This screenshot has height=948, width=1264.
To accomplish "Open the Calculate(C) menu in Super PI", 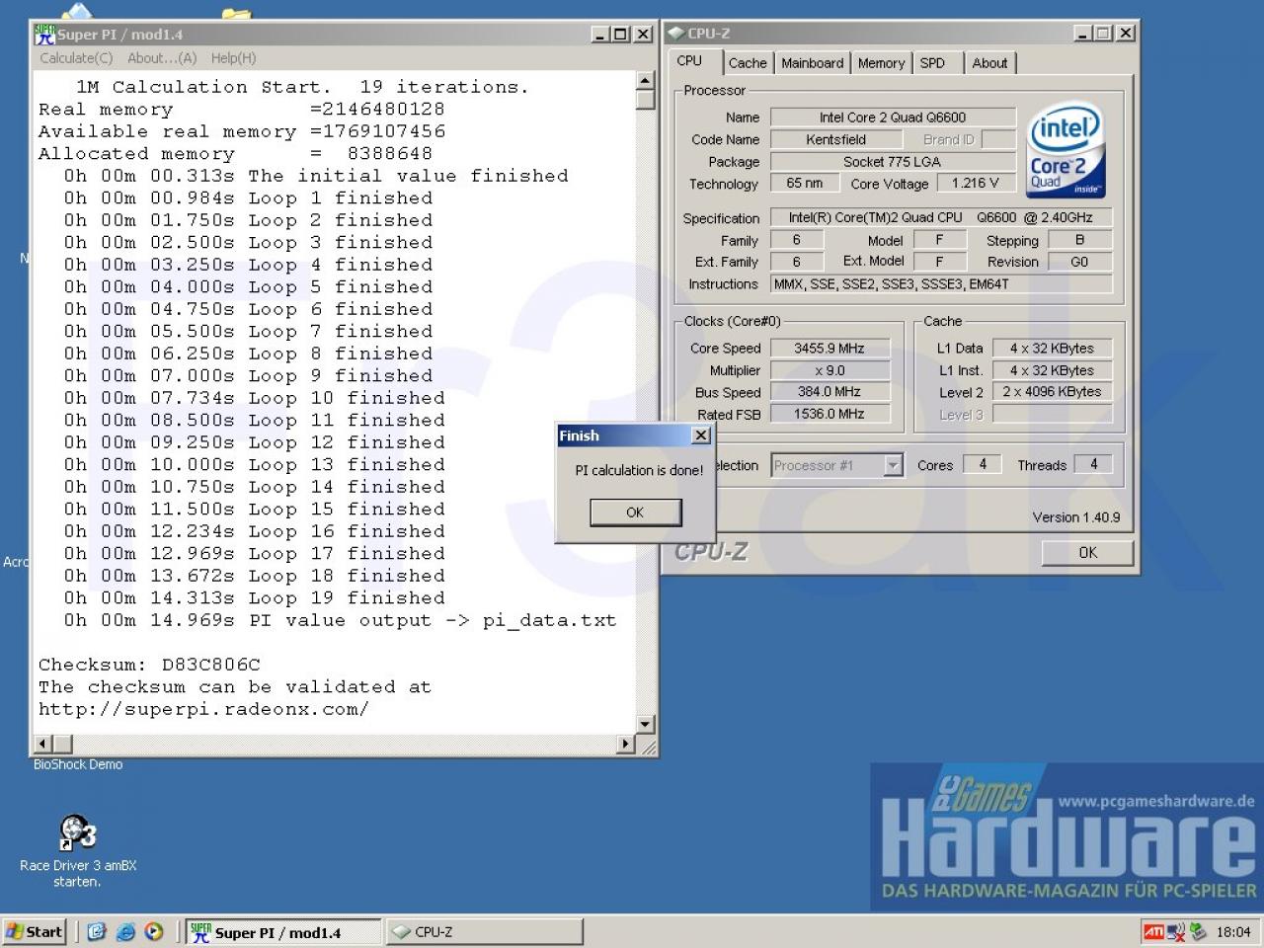I will [x=76, y=58].
